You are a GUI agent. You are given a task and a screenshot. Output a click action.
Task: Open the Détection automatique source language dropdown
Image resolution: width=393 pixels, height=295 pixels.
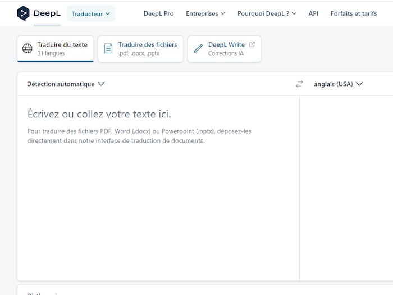pyautogui.click(x=66, y=84)
